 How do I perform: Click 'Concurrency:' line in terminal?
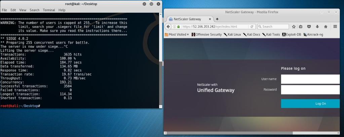pyautogui.click(x=36, y=82)
